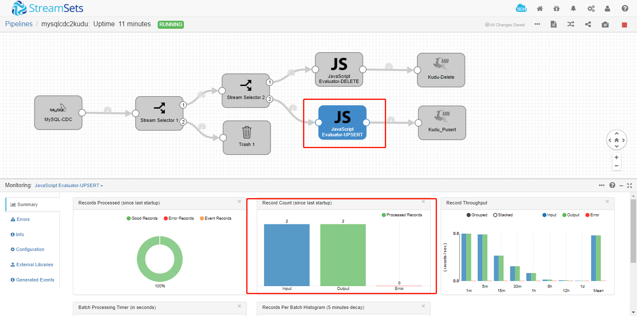Viewport: 637px width, 317px height.
Task: Toggle Error Records legend item
Action: click(x=178, y=218)
